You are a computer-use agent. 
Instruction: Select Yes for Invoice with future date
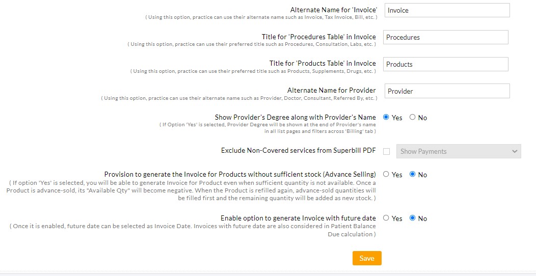point(386,218)
